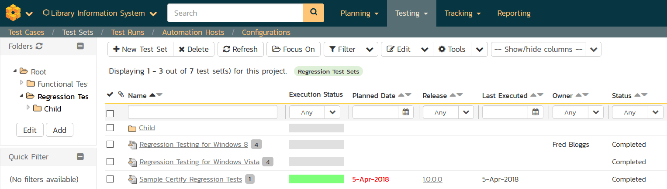Click the New Test Set button
The width and height of the screenshot is (667, 189).
(140, 49)
